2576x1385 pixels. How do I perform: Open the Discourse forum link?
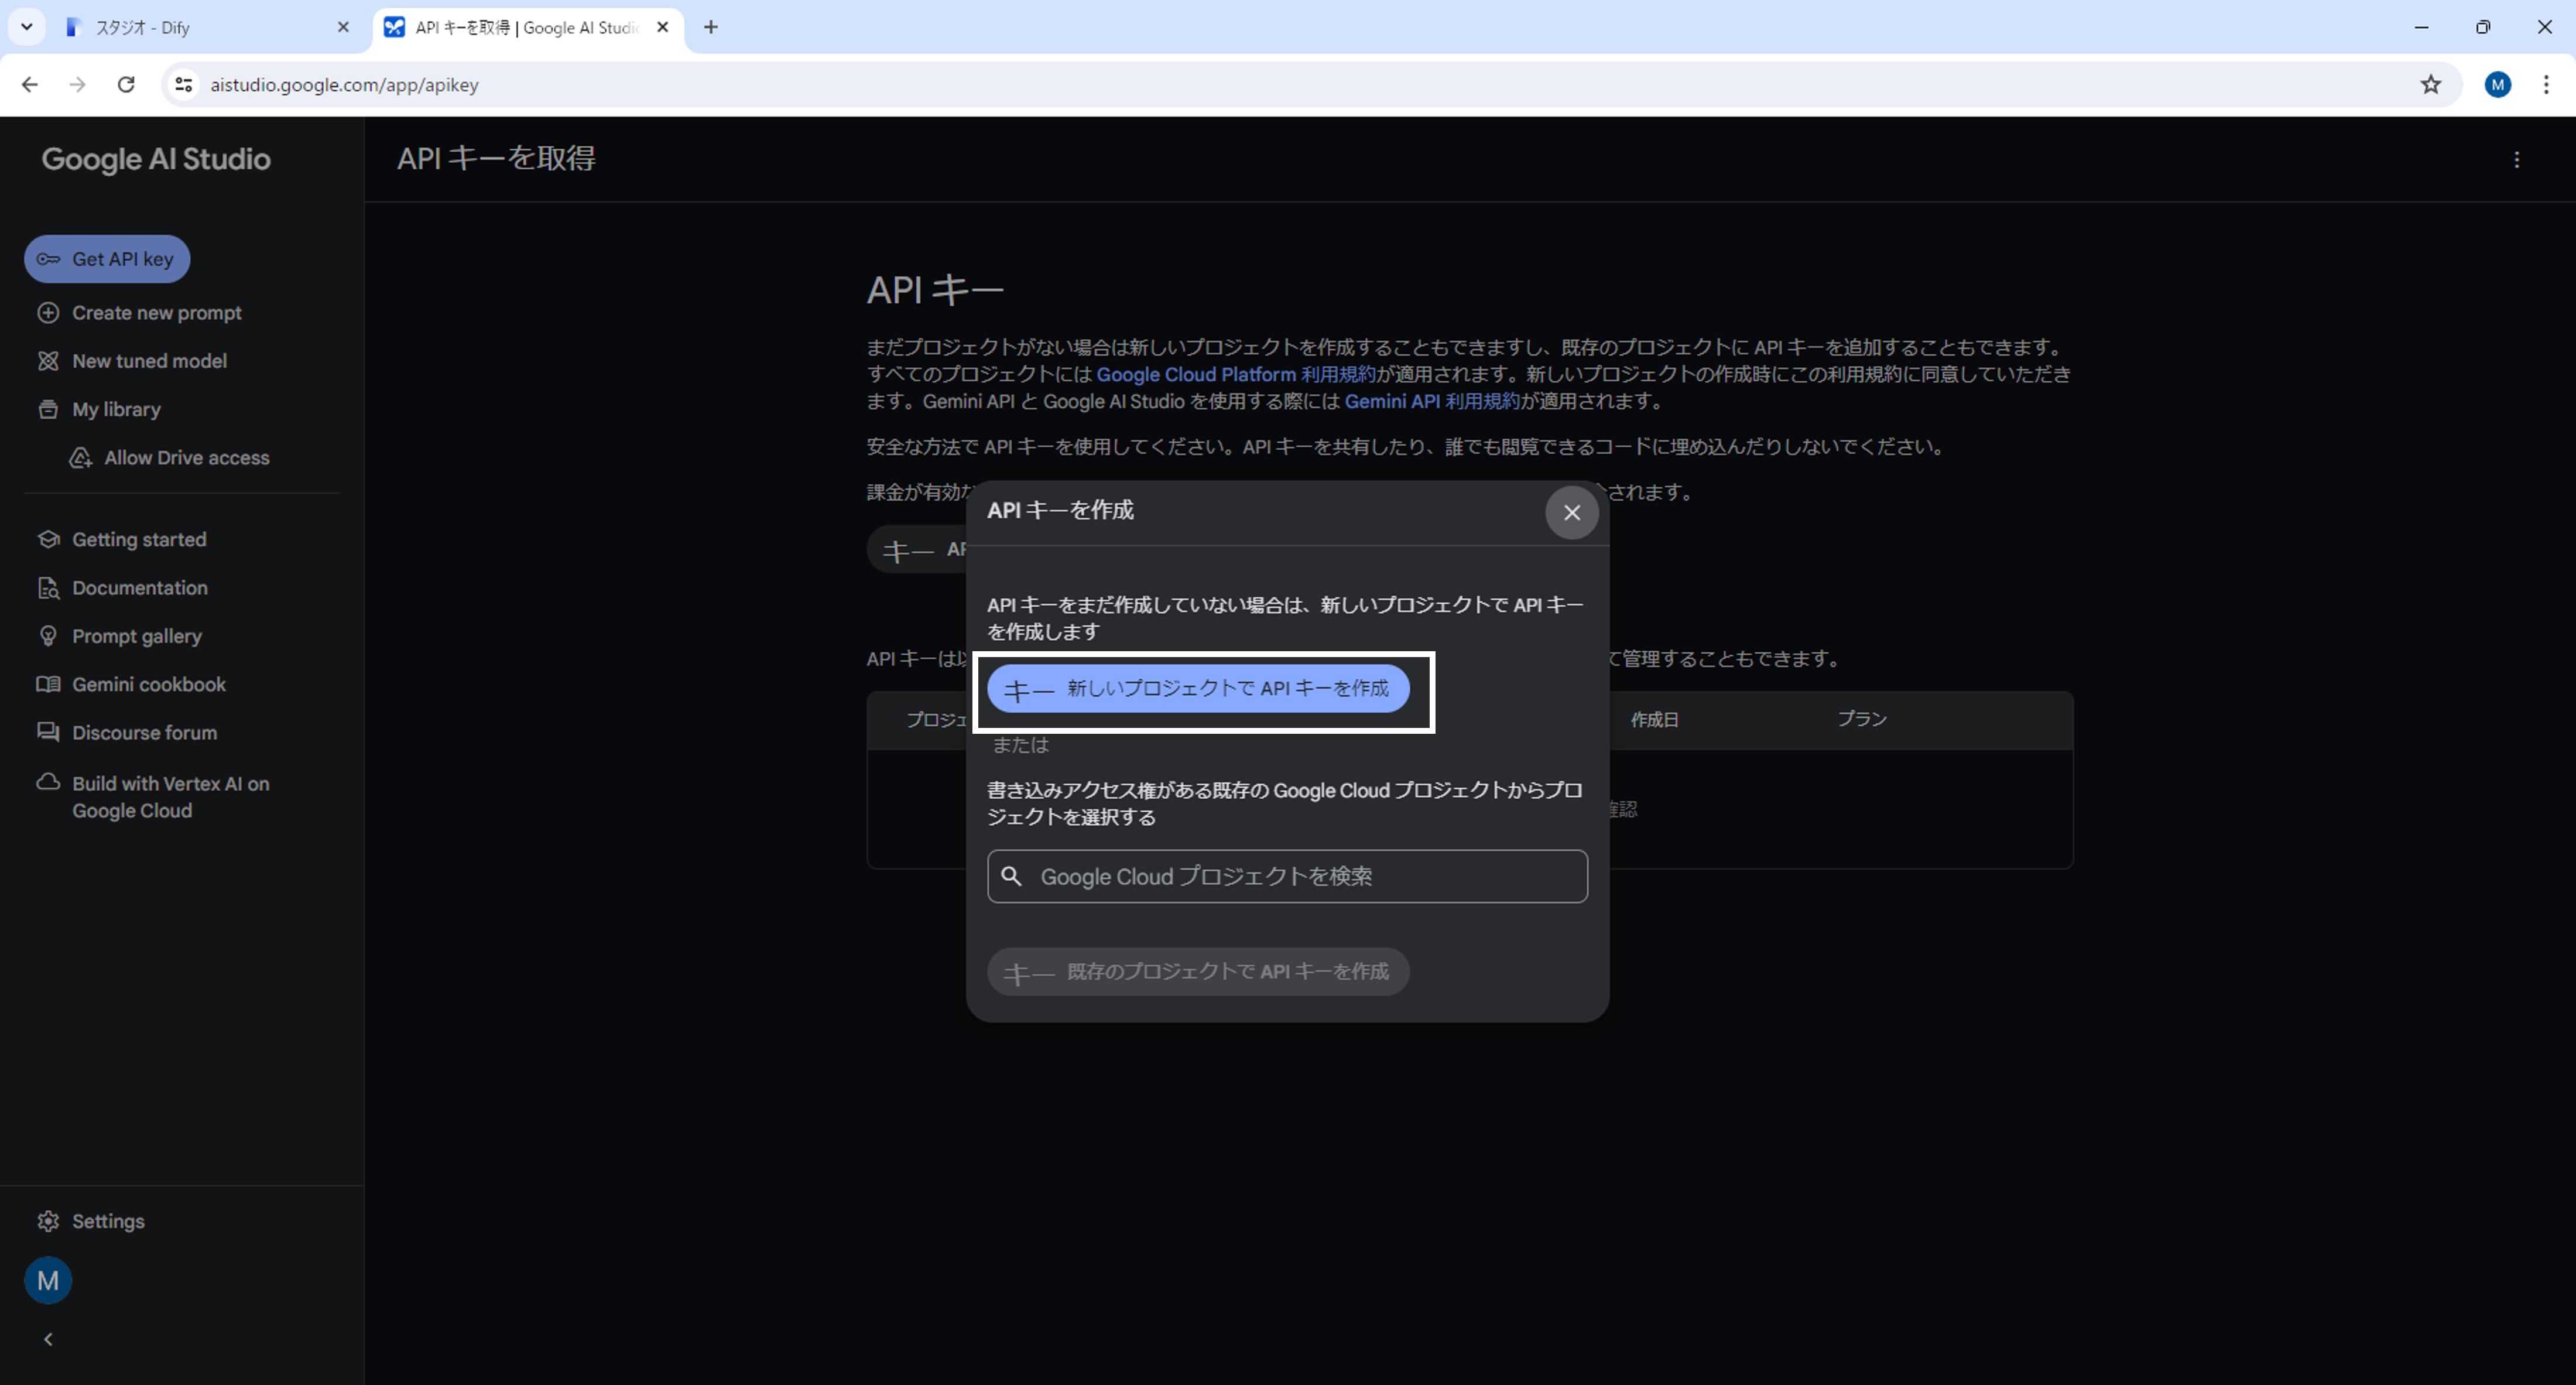point(144,733)
